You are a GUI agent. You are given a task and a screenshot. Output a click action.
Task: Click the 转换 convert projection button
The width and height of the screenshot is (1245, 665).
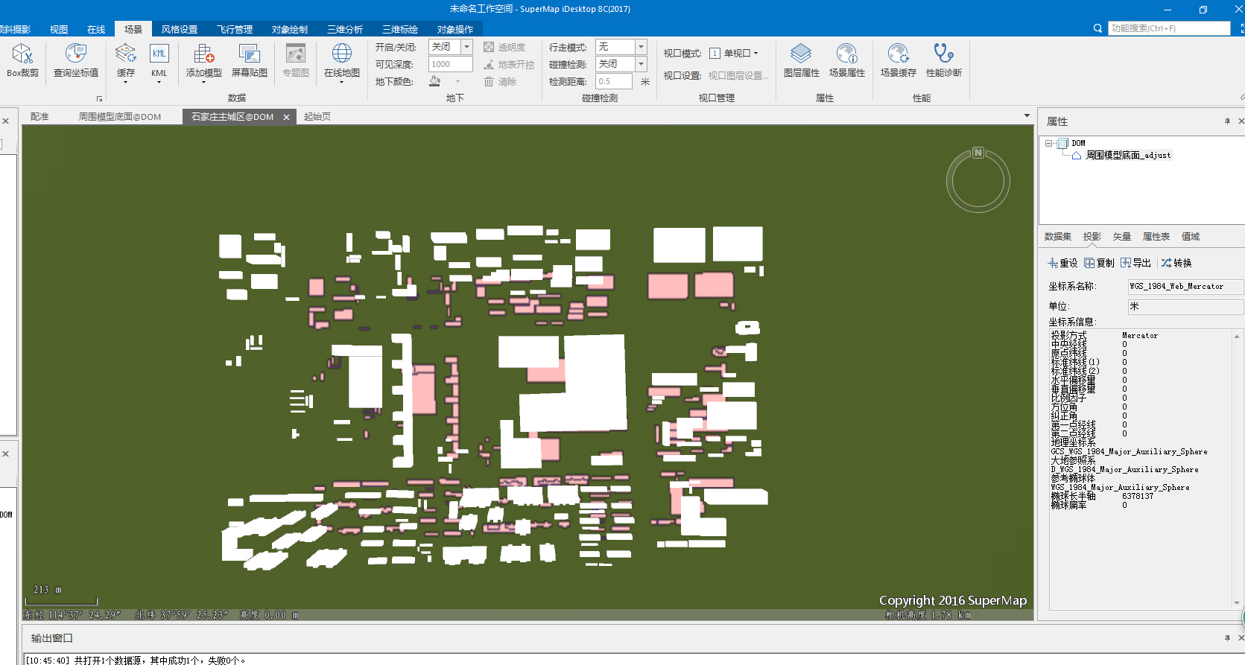pos(1176,263)
